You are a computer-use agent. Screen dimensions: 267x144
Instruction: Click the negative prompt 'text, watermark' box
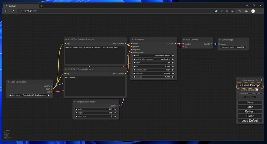(x=95, y=86)
